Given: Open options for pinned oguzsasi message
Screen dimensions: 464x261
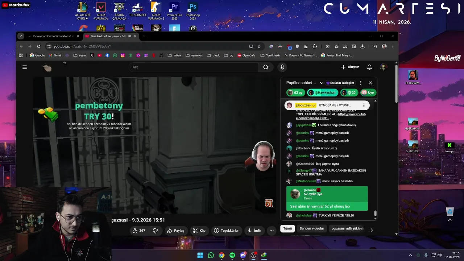Looking at the screenshot, I should (x=364, y=105).
